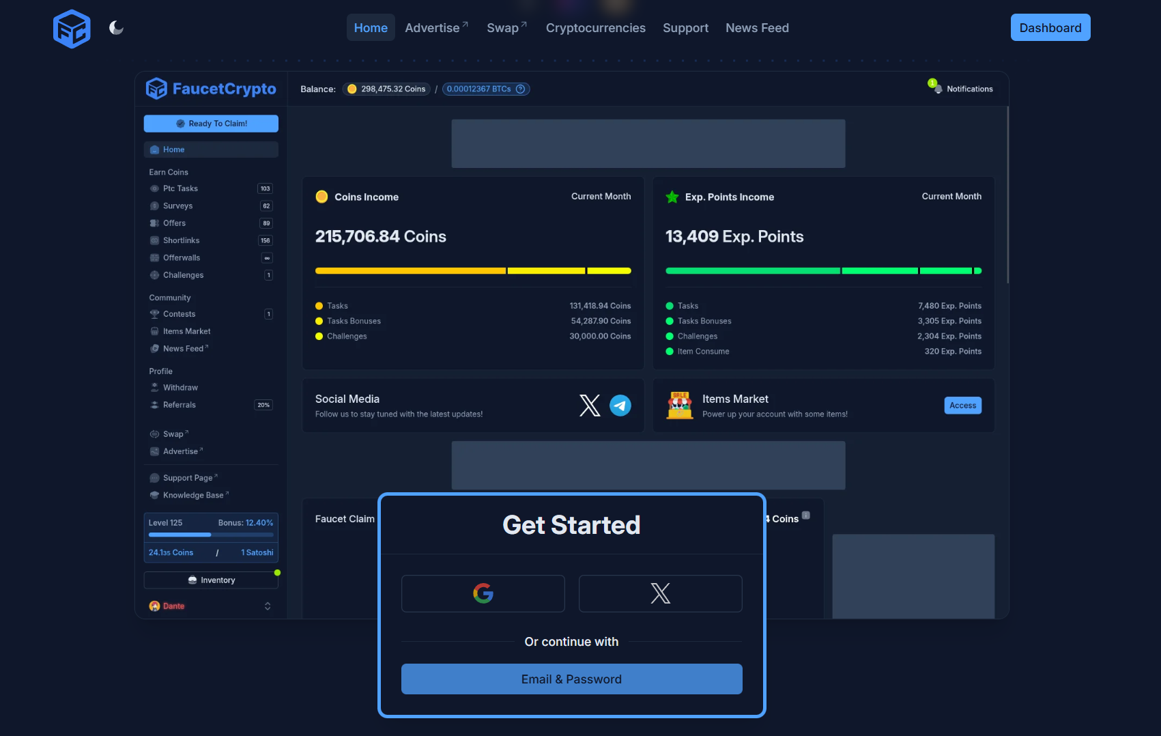
Task: Click the Shortlinks icon in Earn Coins
Action: click(x=155, y=240)
